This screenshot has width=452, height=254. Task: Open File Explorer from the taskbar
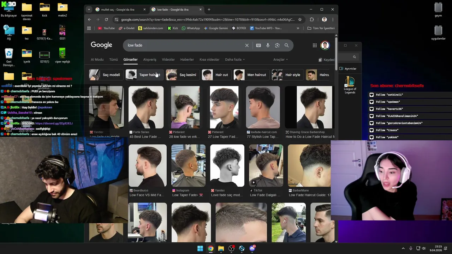pyautogui.click(x=221, y=248)
